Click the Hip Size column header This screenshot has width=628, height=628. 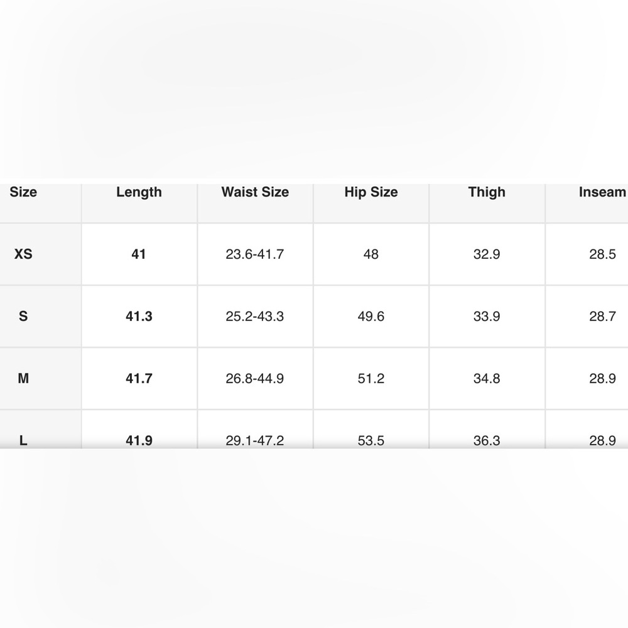point(371,192)
